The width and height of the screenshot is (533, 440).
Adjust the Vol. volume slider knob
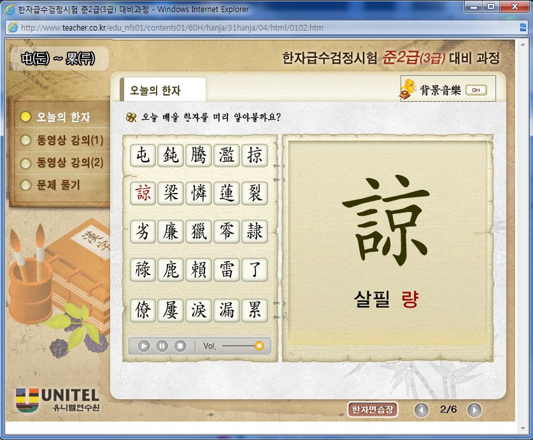coord(259,346)
